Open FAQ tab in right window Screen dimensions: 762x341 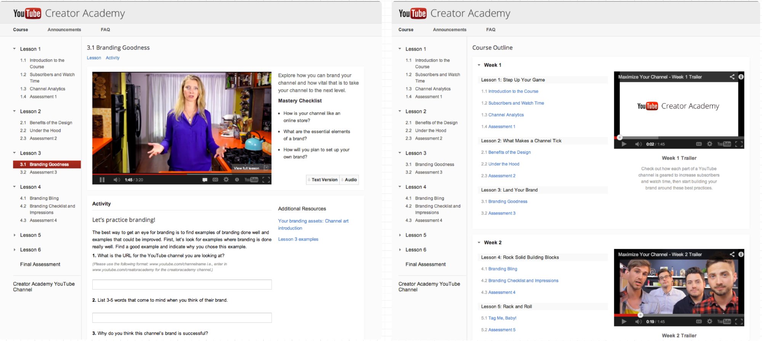pyautogui.click(x=491, y=30)
